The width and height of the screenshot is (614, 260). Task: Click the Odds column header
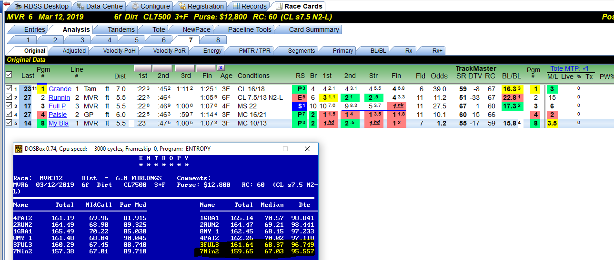(439, 76)
